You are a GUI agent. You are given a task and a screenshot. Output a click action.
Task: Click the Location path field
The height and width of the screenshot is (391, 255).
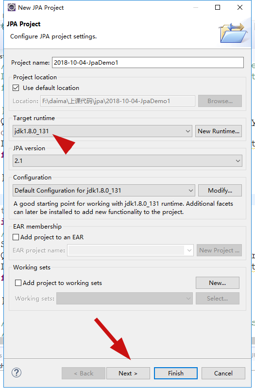tap(118, 101)
